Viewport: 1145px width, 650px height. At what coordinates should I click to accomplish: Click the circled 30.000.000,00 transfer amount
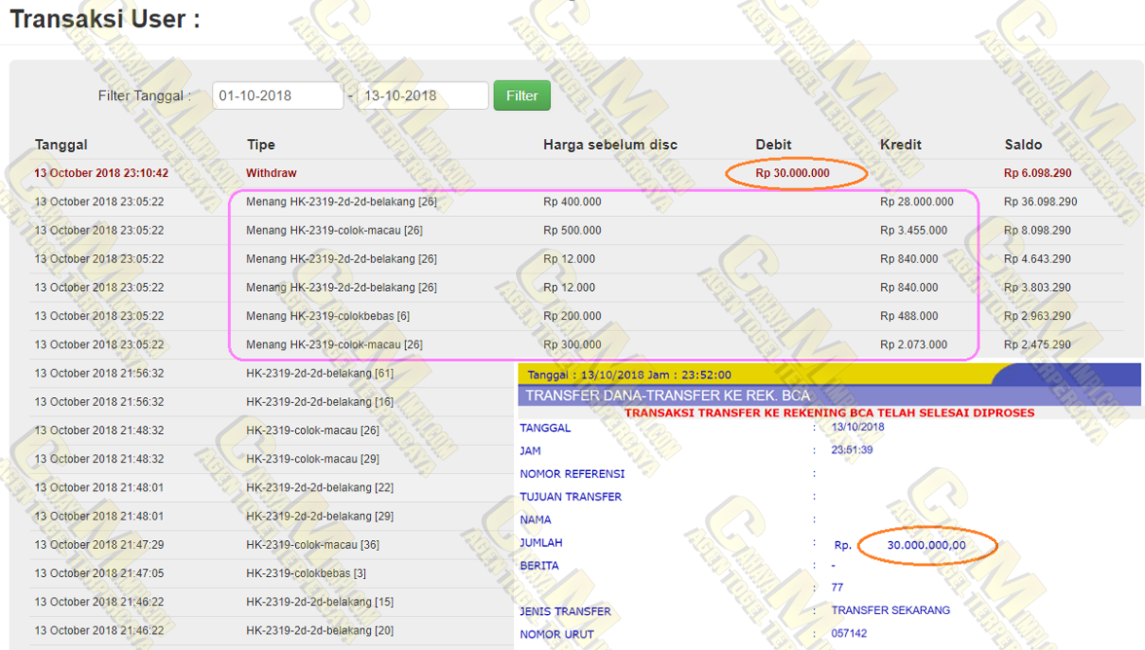tap(926, 545)
